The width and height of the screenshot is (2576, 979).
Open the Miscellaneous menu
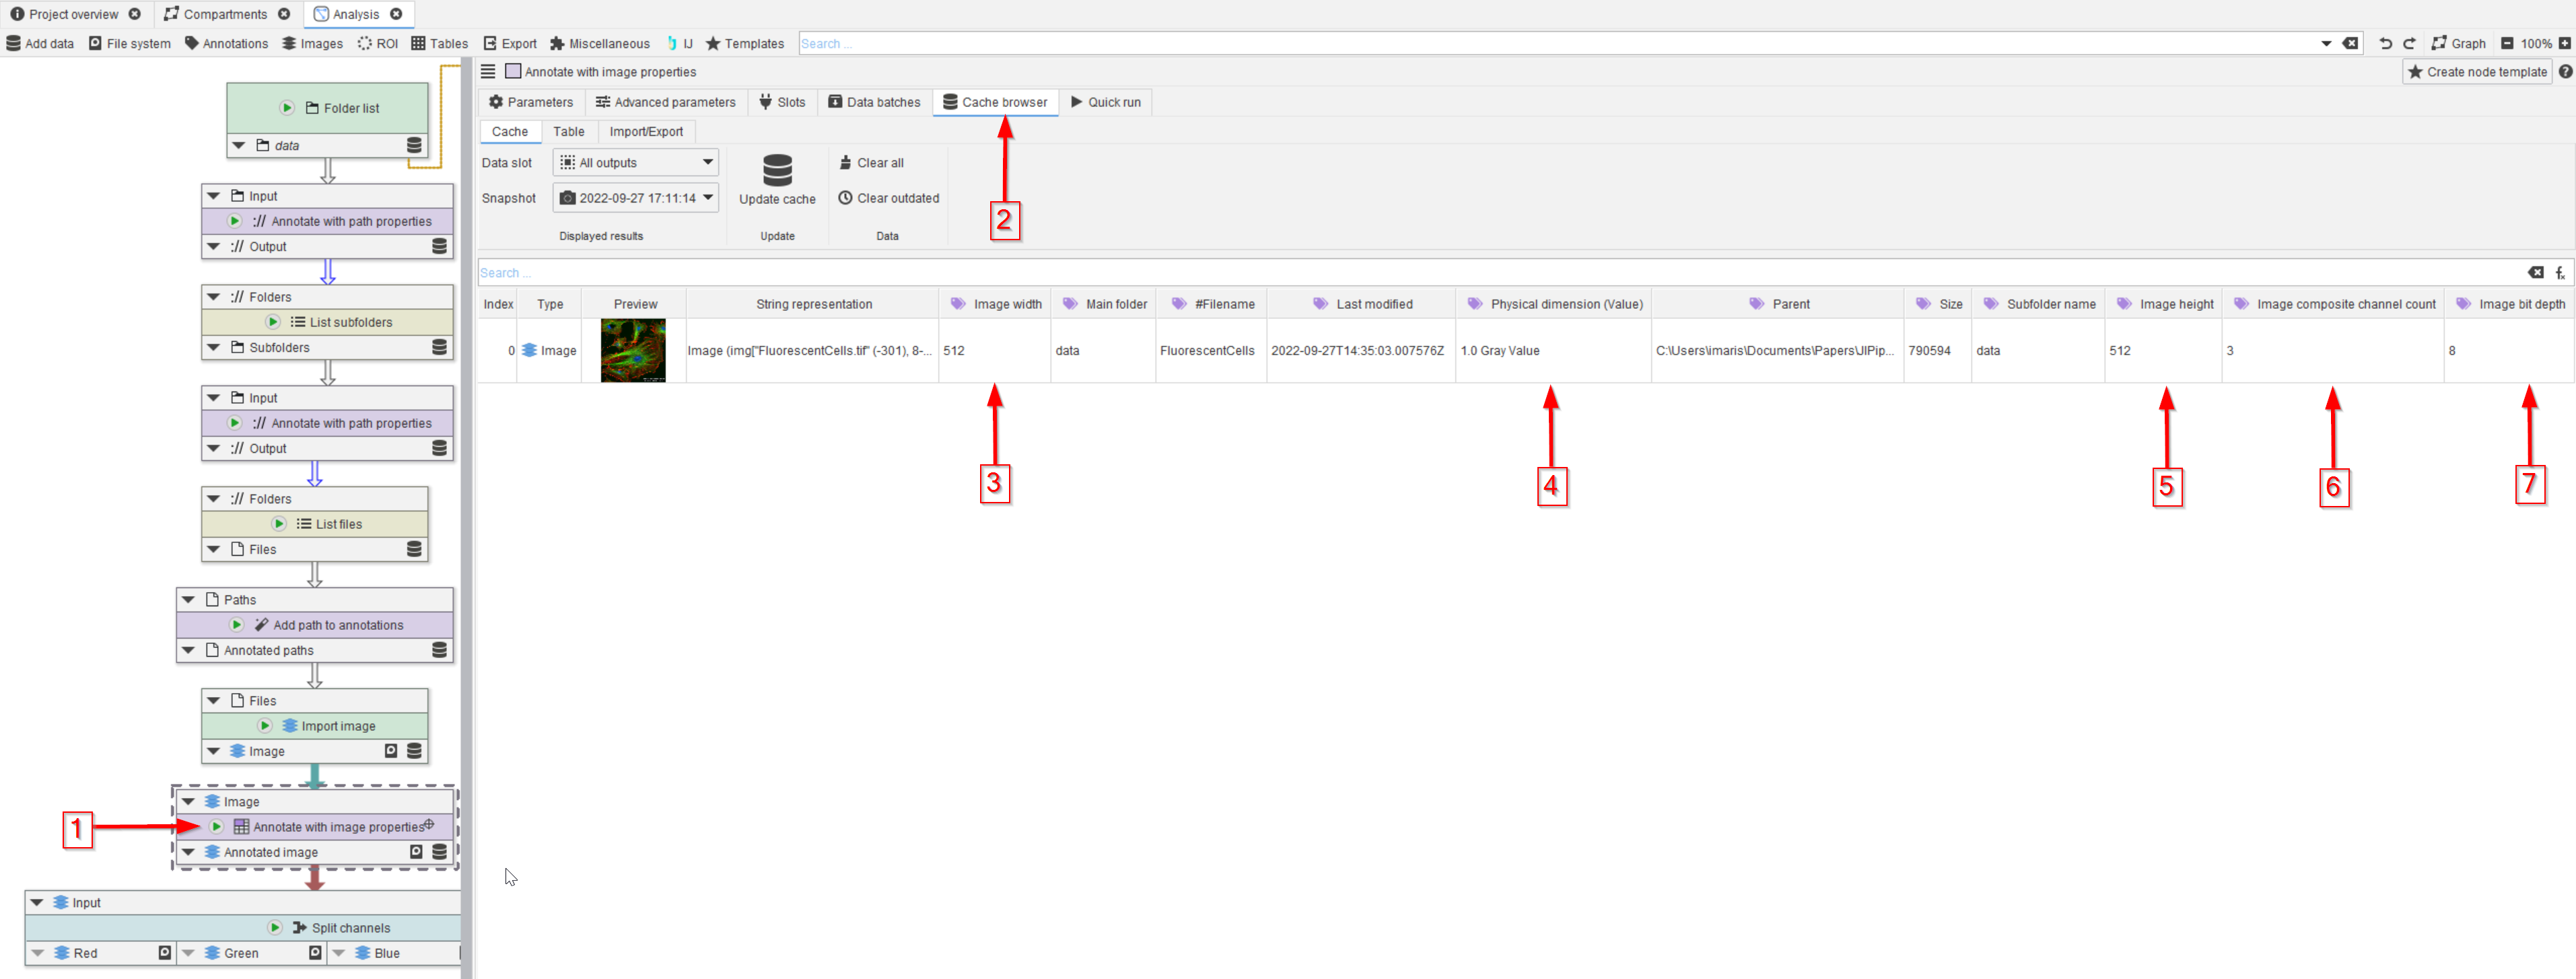coord(600,44)
